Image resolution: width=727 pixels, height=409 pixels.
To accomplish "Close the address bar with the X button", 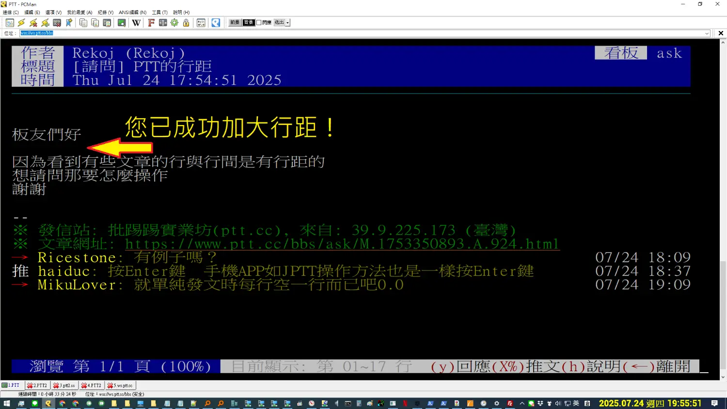I will 721,33.
